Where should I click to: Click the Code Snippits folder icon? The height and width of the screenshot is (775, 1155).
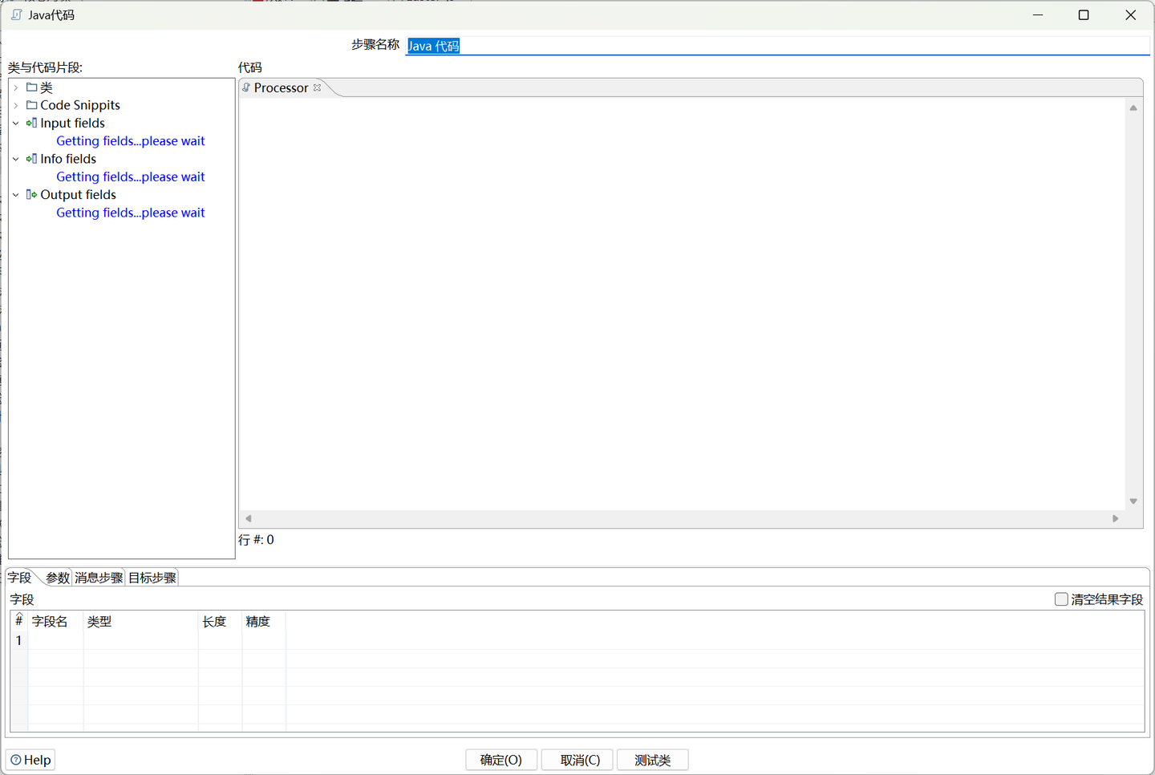30,105
